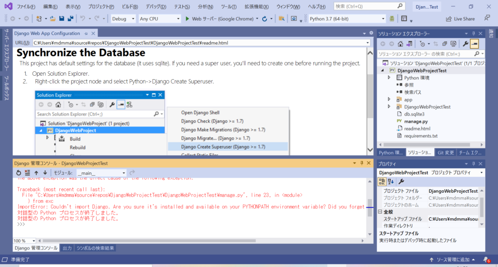
Task: Click the Collapse All icon in Solution Explorer
Action: point(445,44)
